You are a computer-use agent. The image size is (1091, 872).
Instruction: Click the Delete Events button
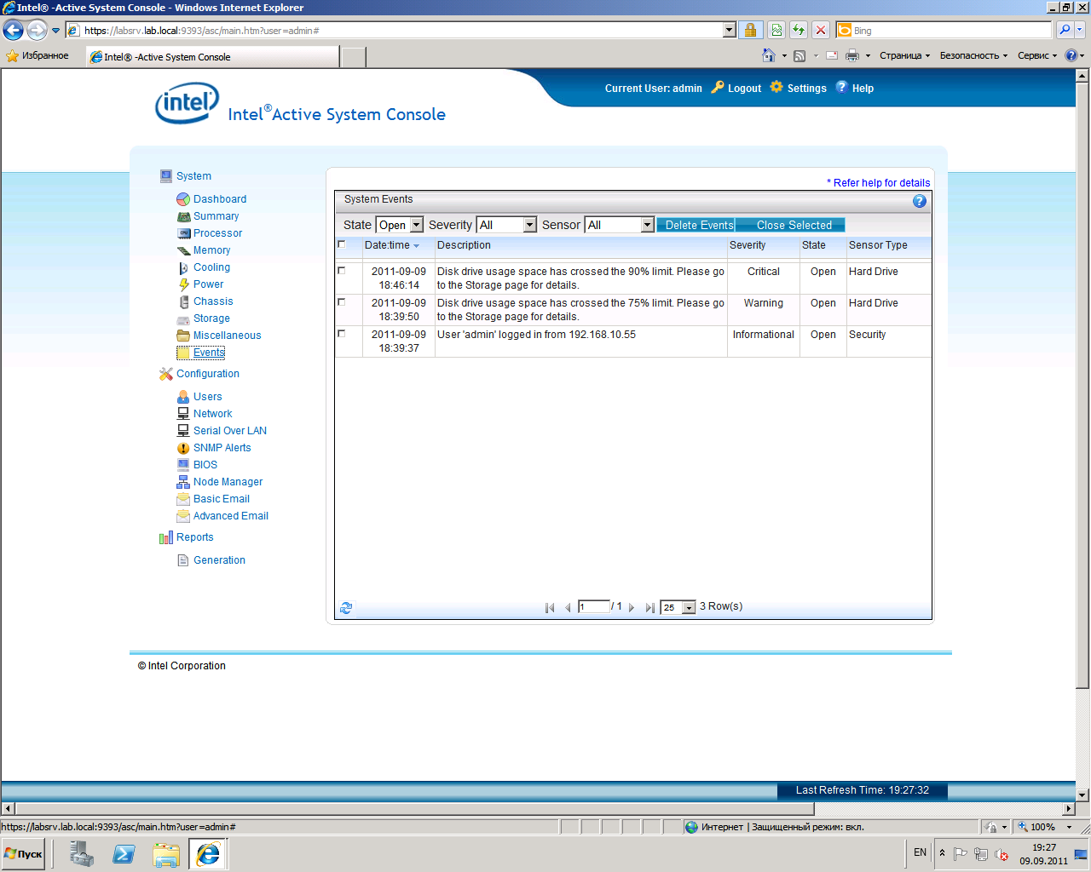[x=697, y=225]
